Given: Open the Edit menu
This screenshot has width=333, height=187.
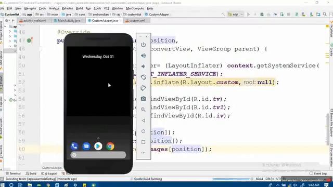Looking at the screenshot, I should [9, 8].
